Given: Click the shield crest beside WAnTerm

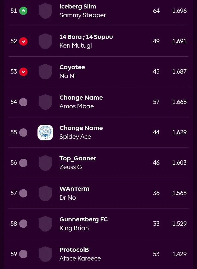Looking at the screenshot, I should [45, 193].
